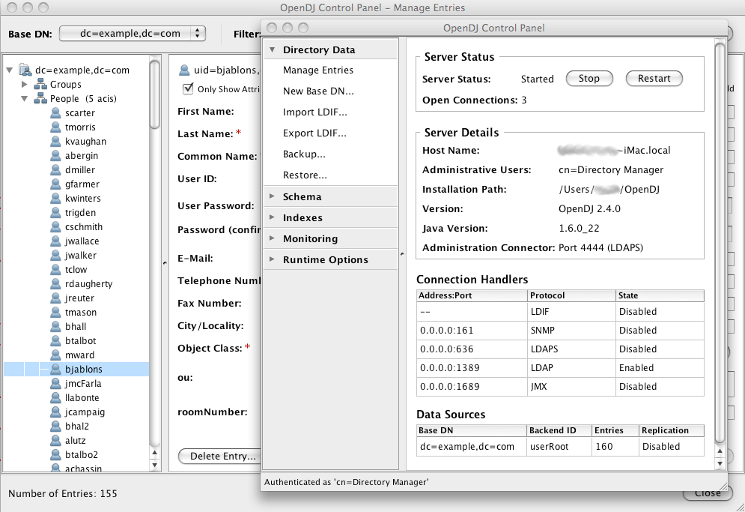Select the jwallace user icon
This screenshot has width=745, height=512.
coord(55,241)
